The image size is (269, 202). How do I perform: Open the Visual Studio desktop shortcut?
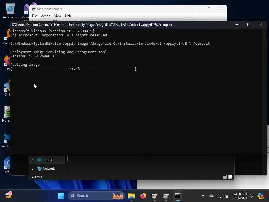(x=26, y=11)
